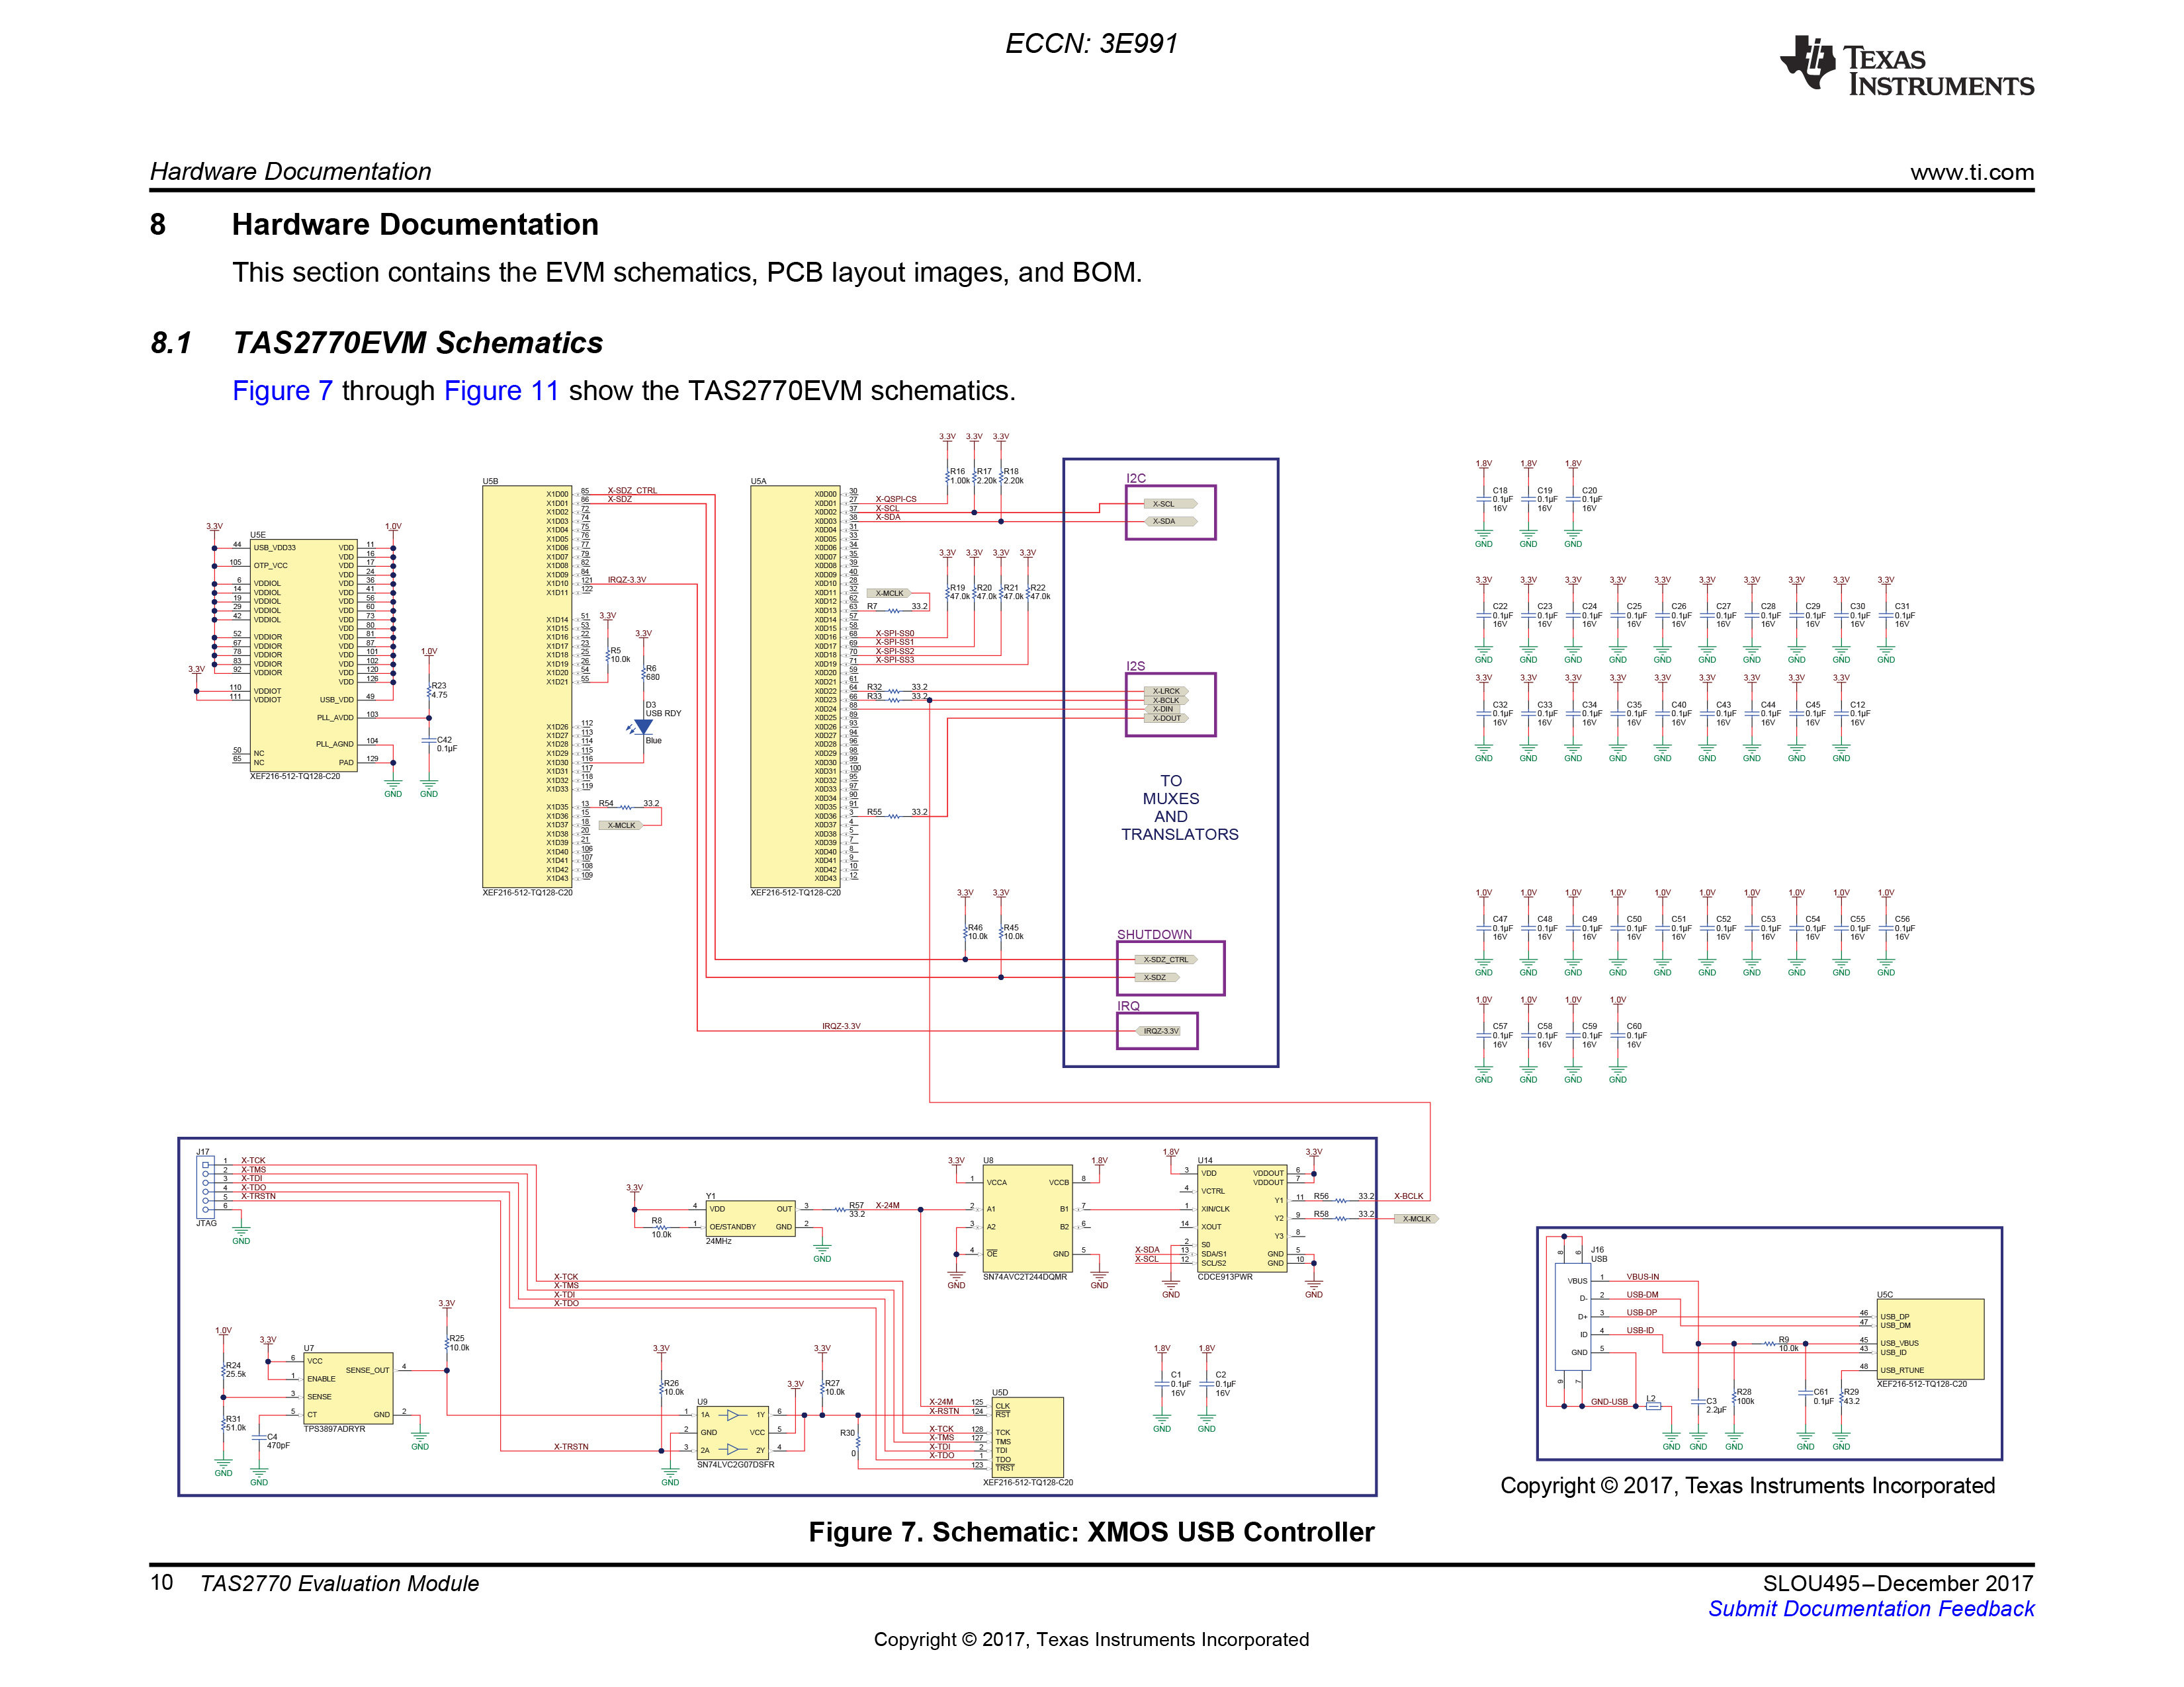The image size is (2184, 1687).
Task: Select the page number 10
Action: click(161, 1582)
